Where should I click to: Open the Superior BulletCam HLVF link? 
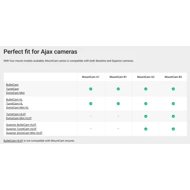[x=21, y=125]
